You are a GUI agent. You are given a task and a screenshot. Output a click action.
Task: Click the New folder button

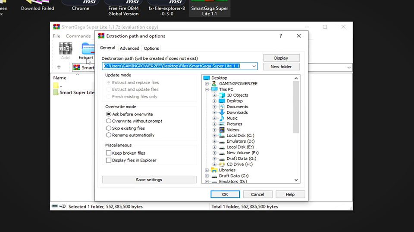tap(281, 67)
